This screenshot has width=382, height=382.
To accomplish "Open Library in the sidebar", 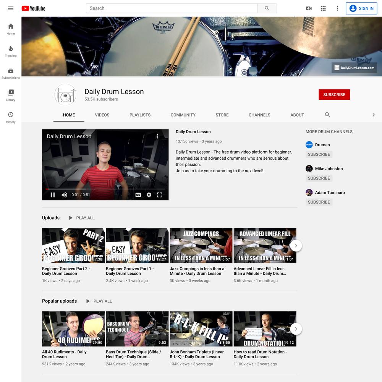I will (x=11, y=95).
